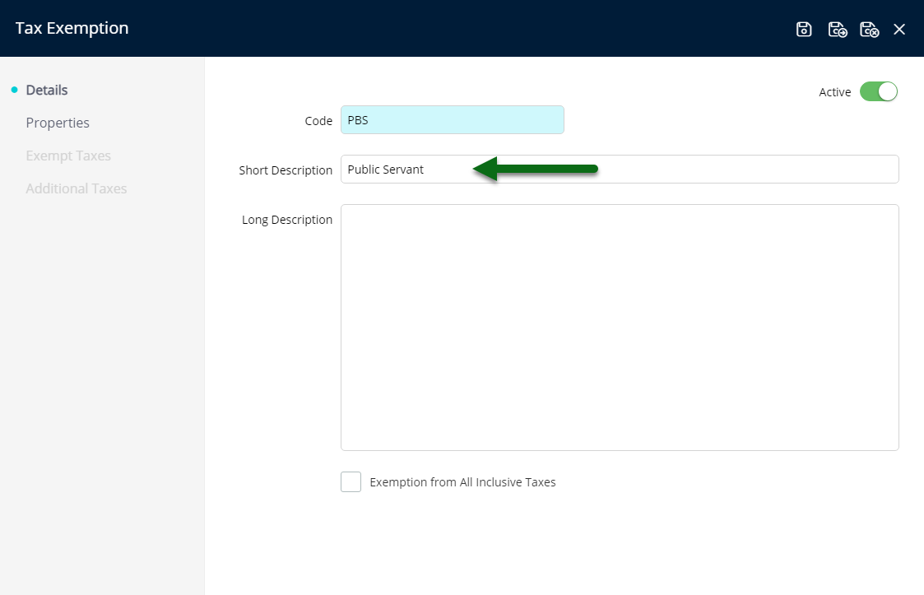Click the Code field containing PBS
Image resolution: width=924 pixels, height=595 pixels.
point(452,119)
